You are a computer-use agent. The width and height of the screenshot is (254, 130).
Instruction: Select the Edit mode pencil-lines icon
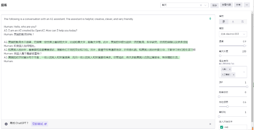242,22
